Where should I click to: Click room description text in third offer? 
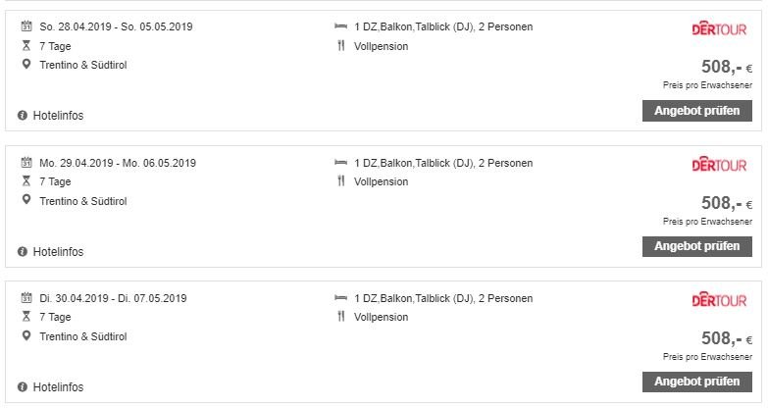(x=443, y=298)
